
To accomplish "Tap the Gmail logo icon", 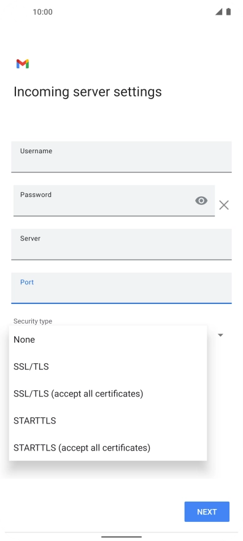I will click(23, 64).
